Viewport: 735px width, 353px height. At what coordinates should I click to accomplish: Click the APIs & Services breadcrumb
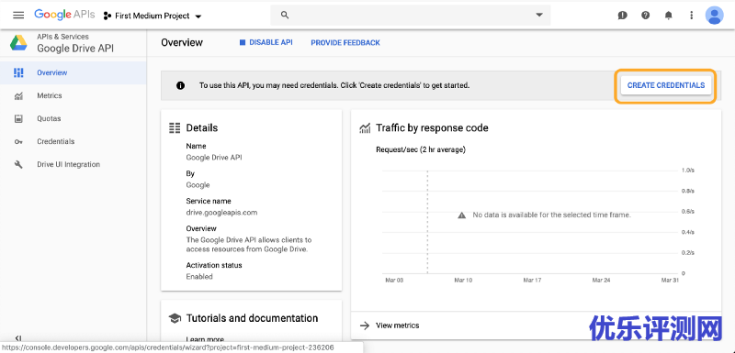click(62, 37)
